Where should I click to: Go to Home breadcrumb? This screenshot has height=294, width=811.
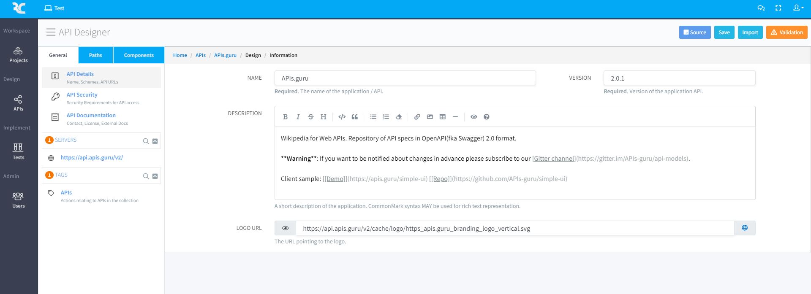[x=180, y=55]
